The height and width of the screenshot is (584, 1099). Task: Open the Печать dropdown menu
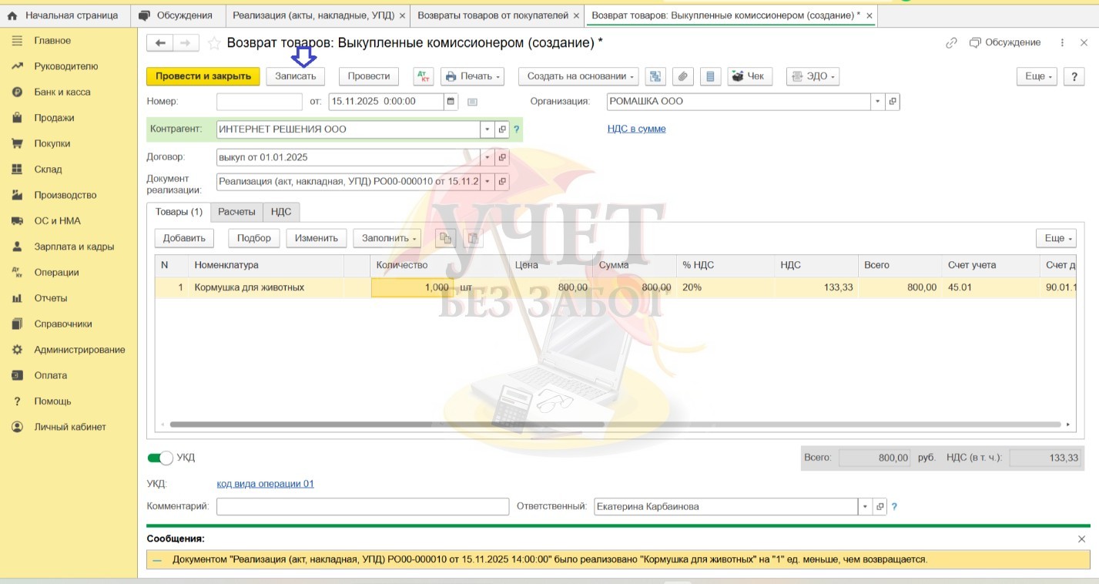(472, 76)
